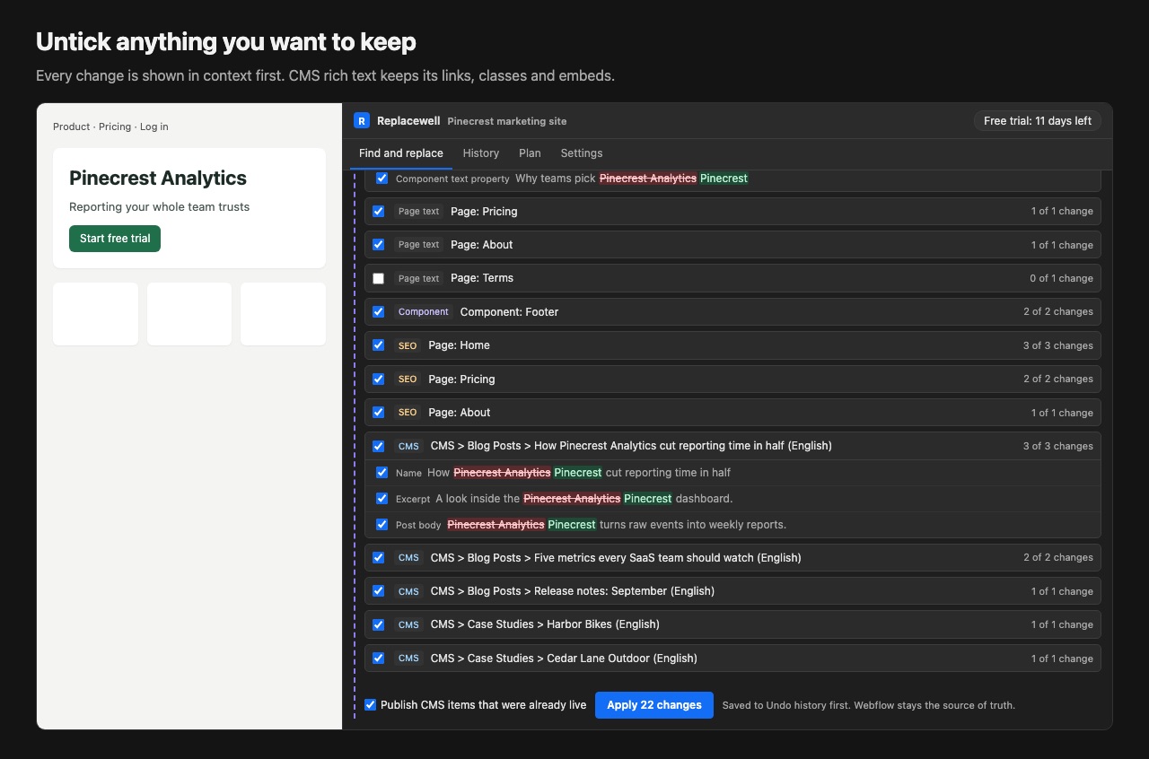Click 'Reporting your whole team trusts' text
The image size is (1149, 759).
pyautogui.click(x=160, y=206)
